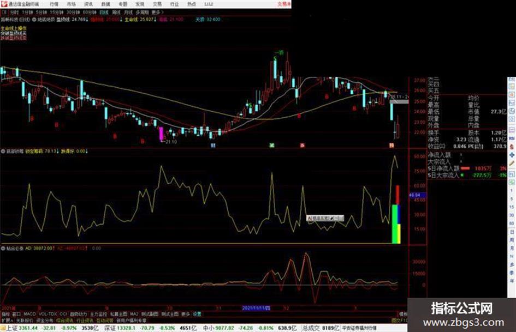Screen dimensions: 516x332
Task: Switch to 15分钟 period
Action: [57, 12]
